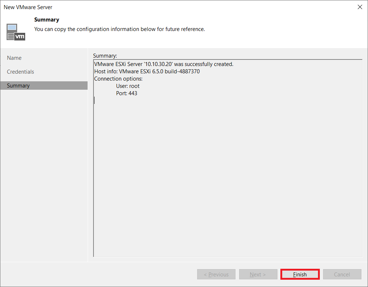Click the VMware server icon in header
Viewport: 368px width, 287px height.
[x=16, y=32]
